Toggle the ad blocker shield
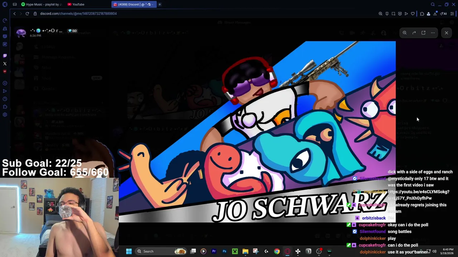The width and height of the screenshot is (458, 257). pos(400,14)
